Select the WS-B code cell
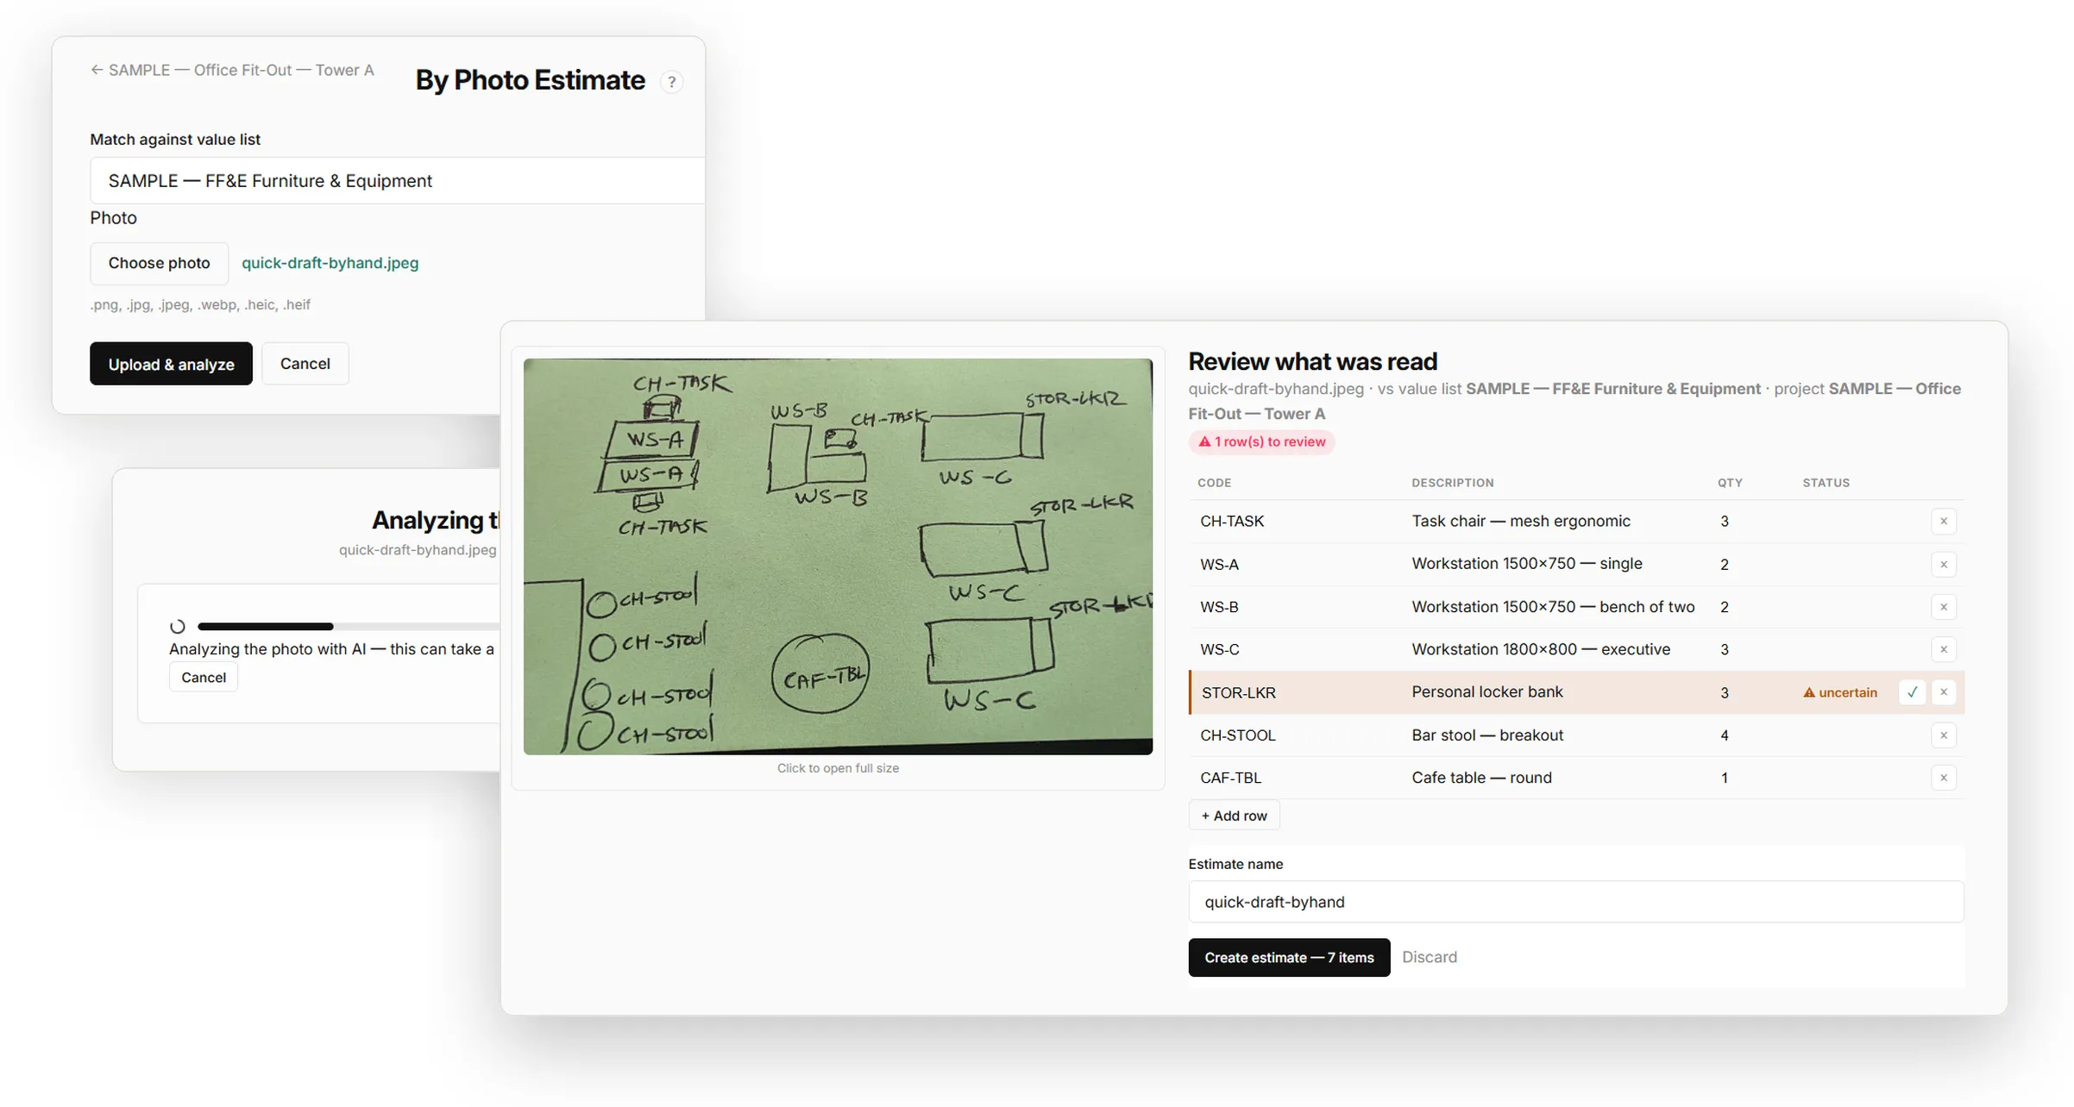 pyautogui.click(x=1219, y=607)
